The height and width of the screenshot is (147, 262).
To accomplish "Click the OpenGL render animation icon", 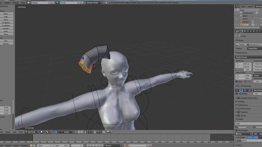I will 111,132.
